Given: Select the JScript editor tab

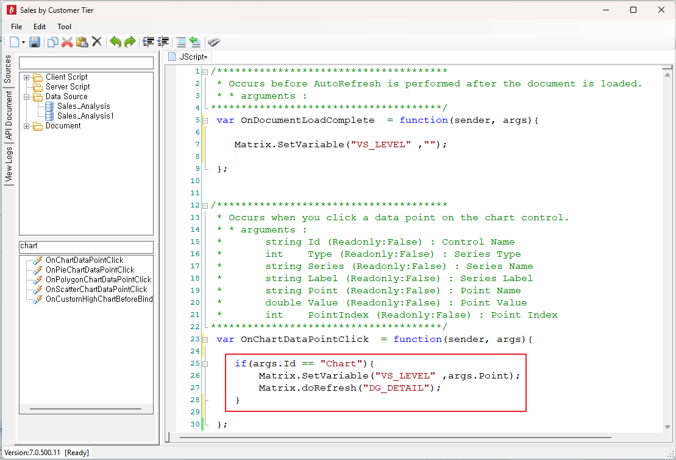Looking at the screenshot, I should click(x=193, y=57).
